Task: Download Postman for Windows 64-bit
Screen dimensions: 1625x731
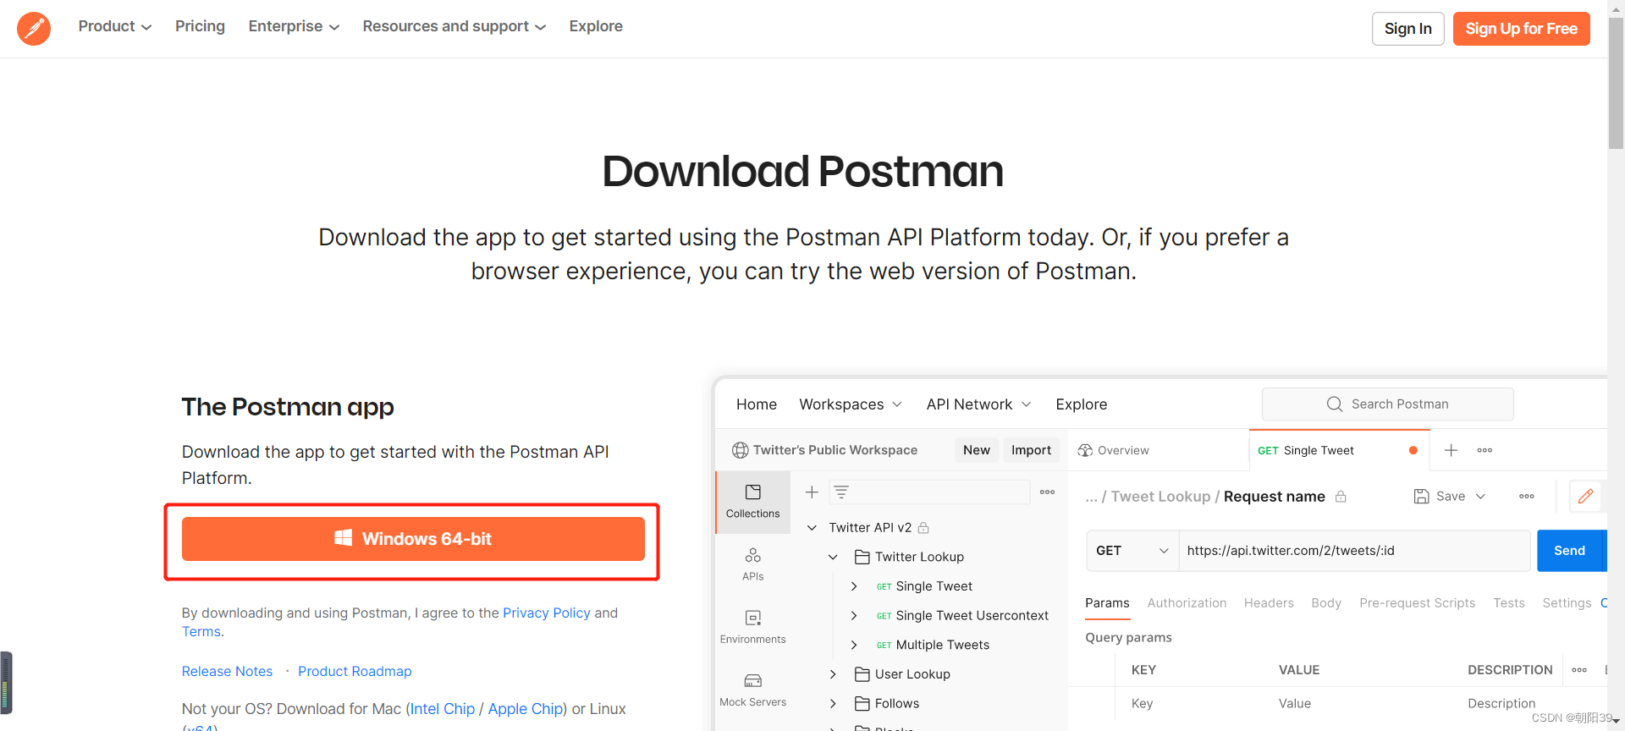Action: pos(413,539)
